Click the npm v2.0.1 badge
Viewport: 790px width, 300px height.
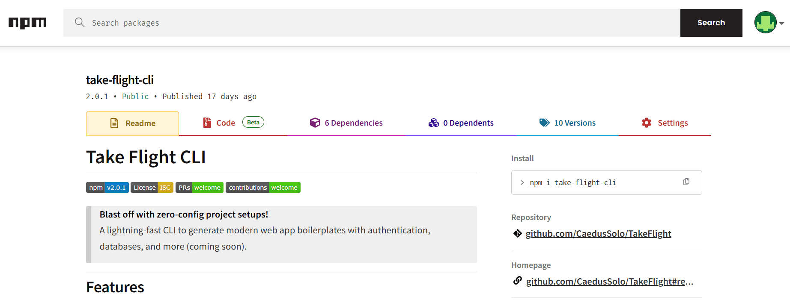click(107, 188)
